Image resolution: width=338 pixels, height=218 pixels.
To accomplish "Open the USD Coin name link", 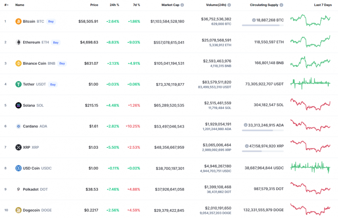I will point(31,168).
